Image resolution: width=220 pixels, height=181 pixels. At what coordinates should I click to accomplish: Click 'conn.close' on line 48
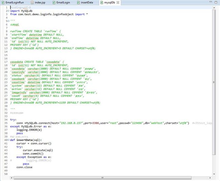pos(24,167)
